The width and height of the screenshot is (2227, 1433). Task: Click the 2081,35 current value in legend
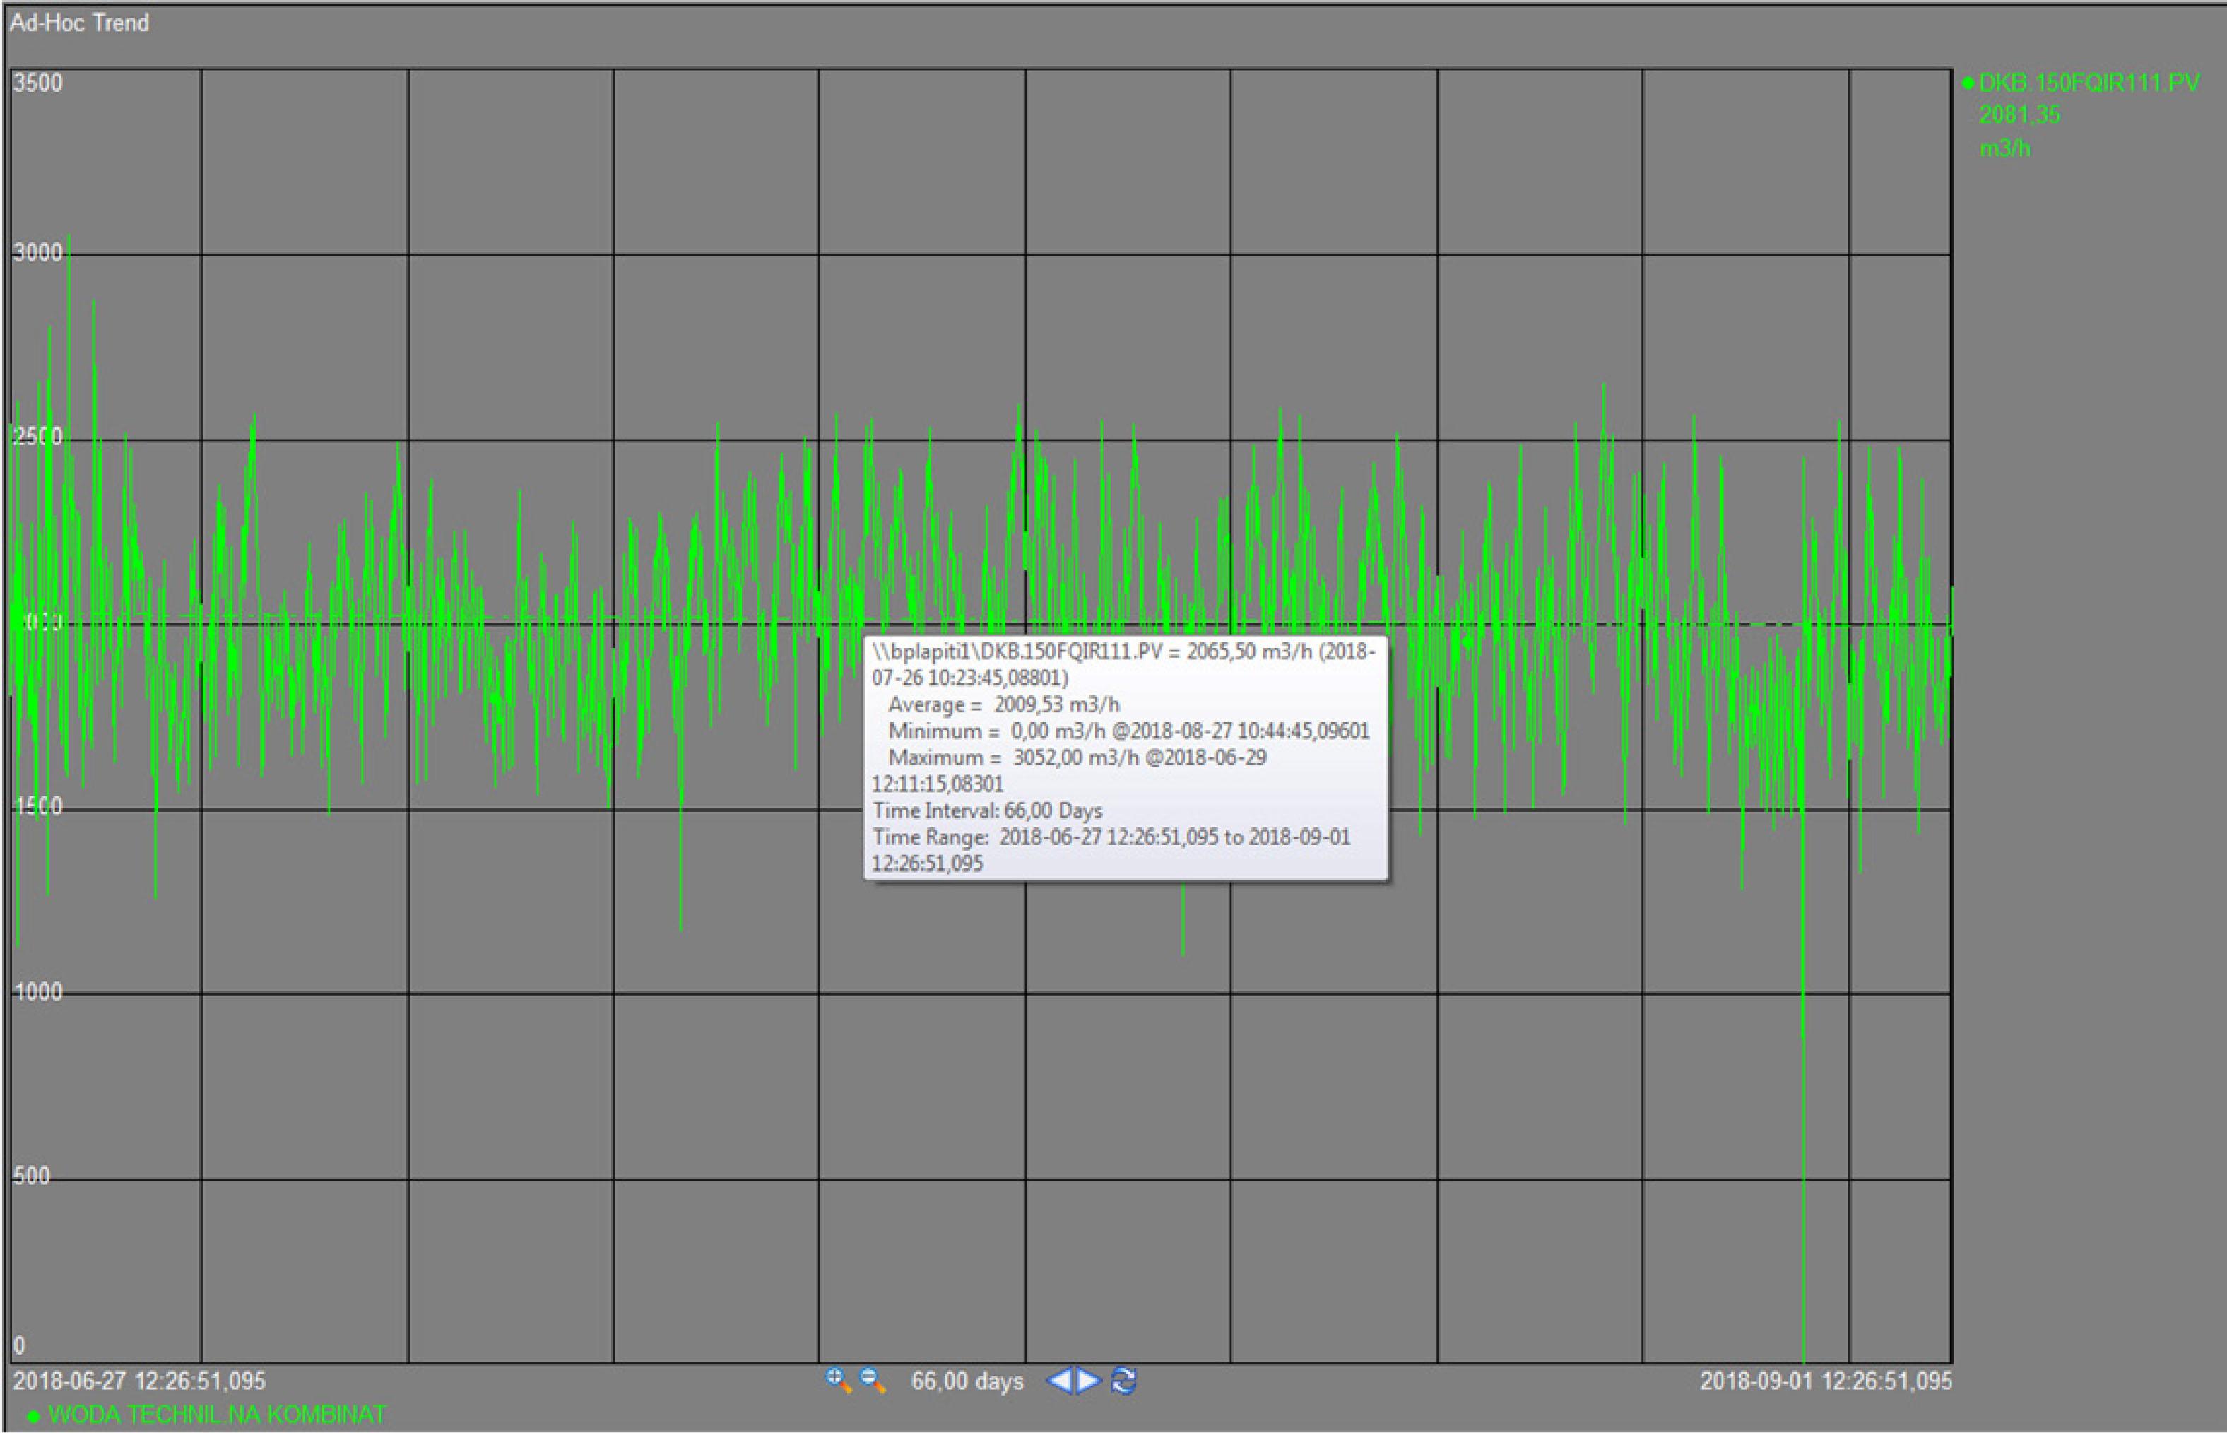point(2019,115)
